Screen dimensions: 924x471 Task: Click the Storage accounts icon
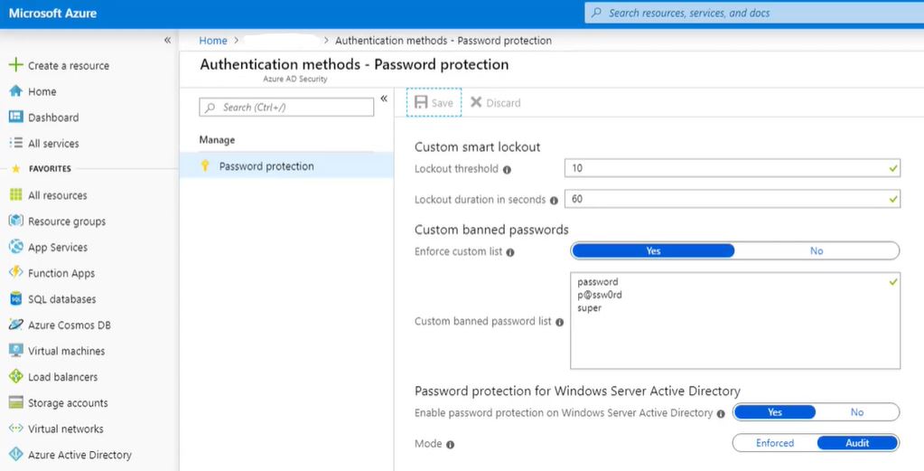click(15, 403)
